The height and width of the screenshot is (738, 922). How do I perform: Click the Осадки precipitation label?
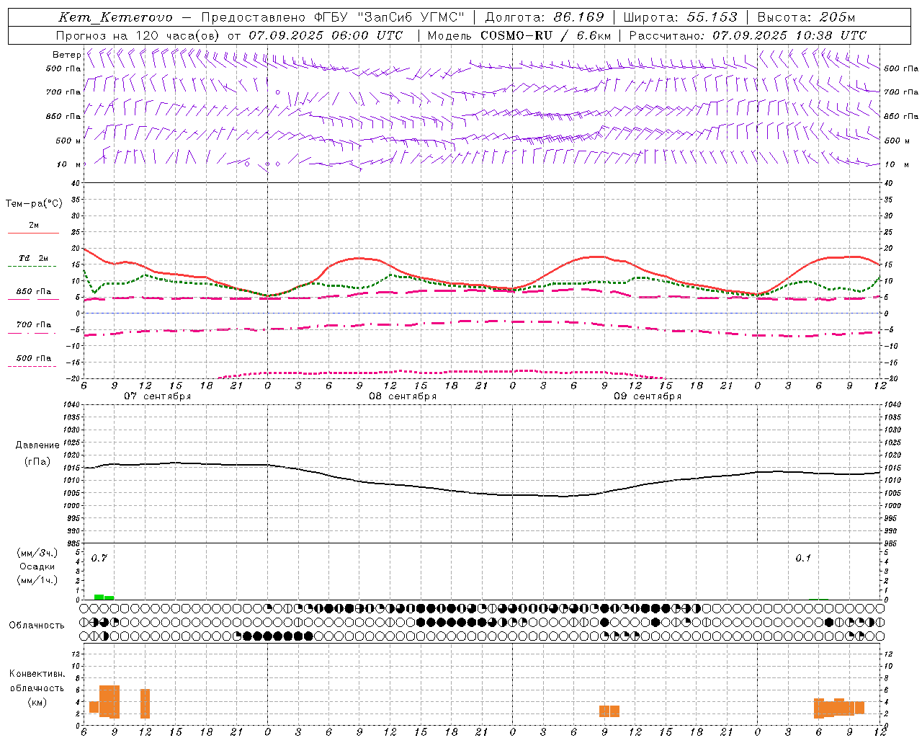[x=37, y=566]
